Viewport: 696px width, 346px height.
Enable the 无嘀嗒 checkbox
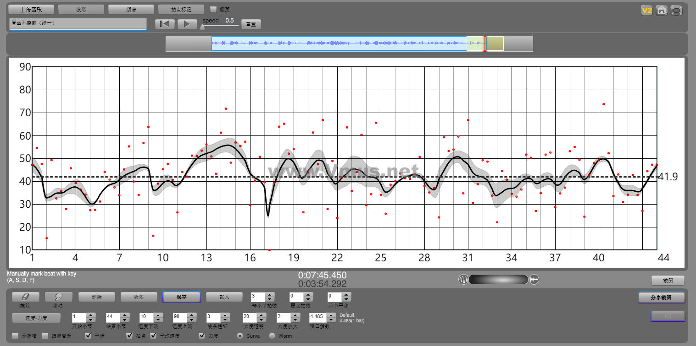(x=15, y=336)
